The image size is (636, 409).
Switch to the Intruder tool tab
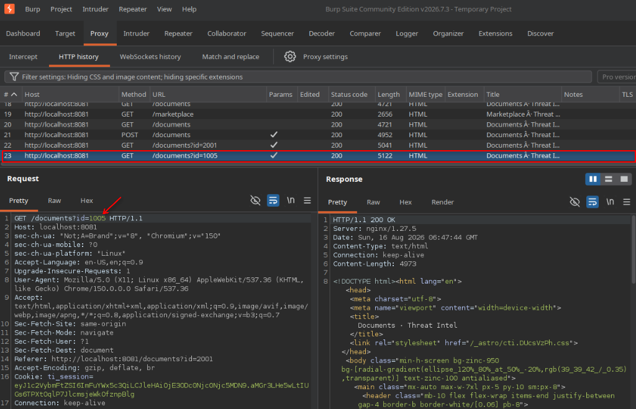coord(136,34)
